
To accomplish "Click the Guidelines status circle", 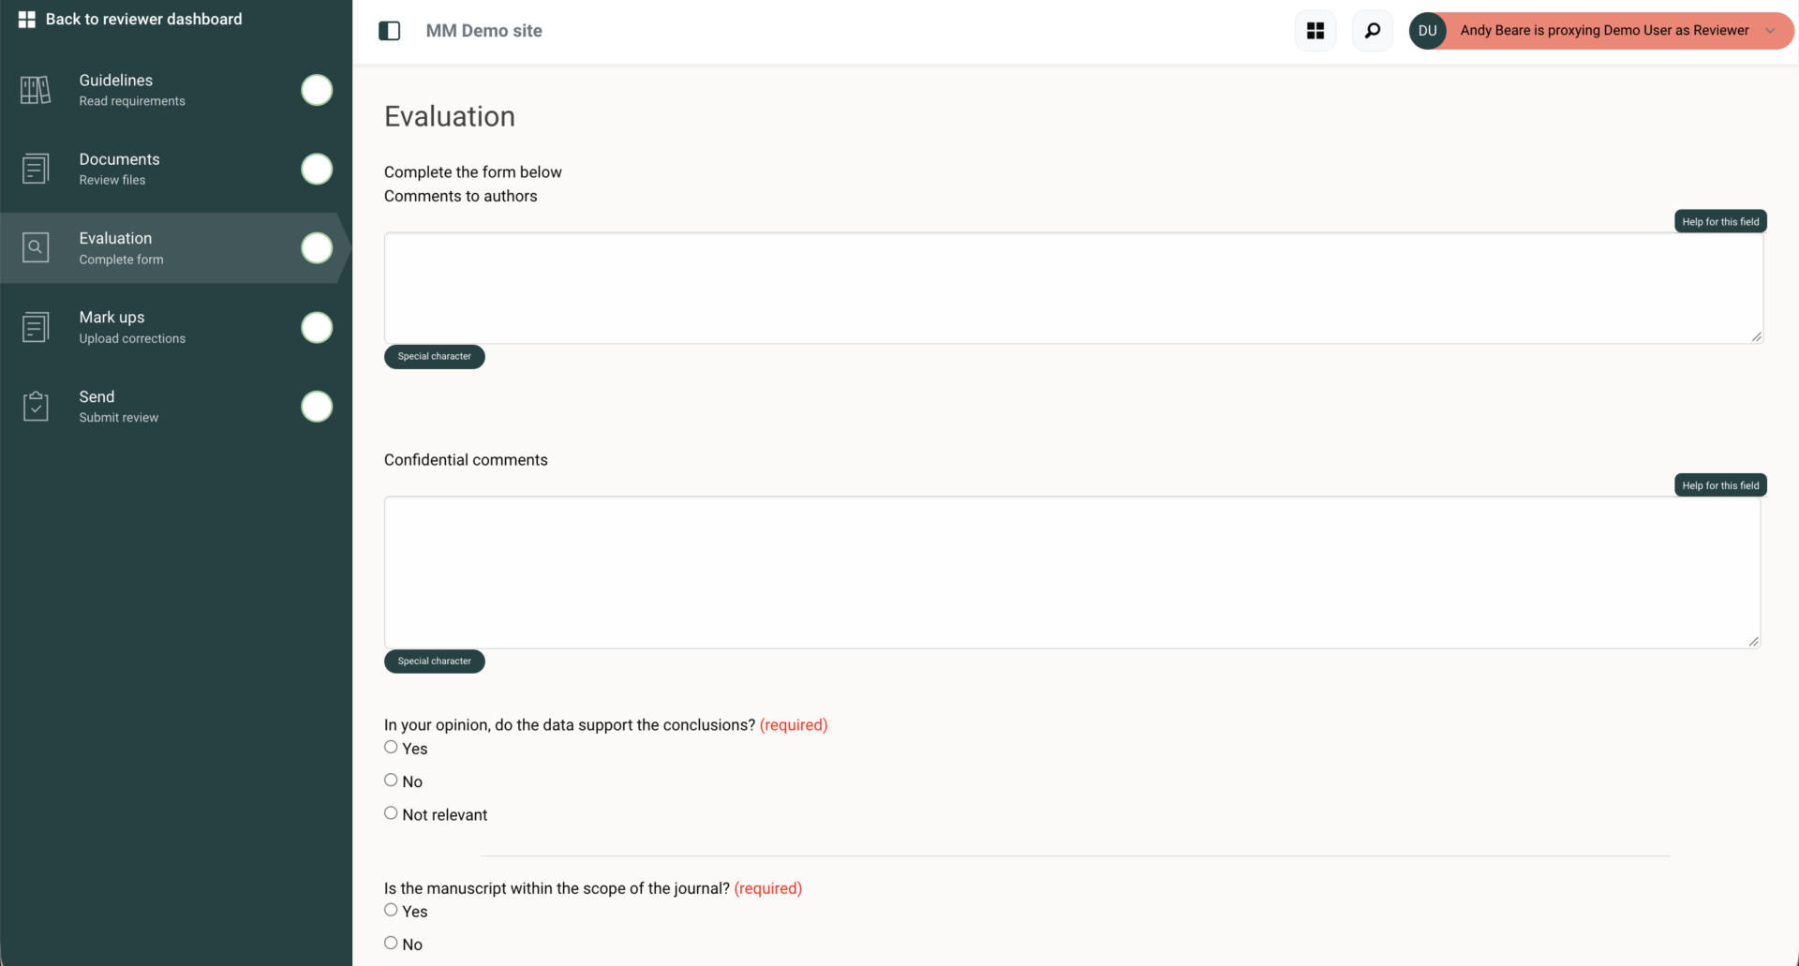I will [317, 90].
